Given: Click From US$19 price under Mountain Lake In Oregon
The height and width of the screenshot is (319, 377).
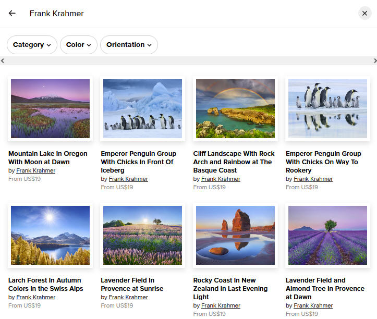Looking at the screenshot, I should (25, 179).
